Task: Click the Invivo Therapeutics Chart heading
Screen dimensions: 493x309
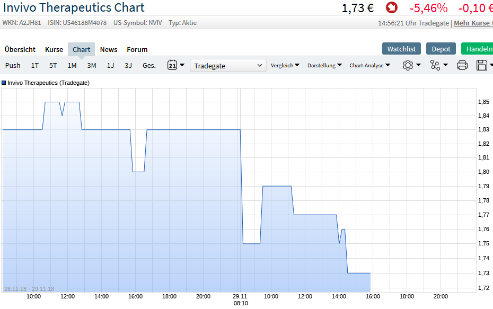Action: [x=74, y=7]
